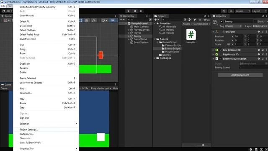
Task: Toggle the Box Collider 2D enabled checkbox
Action: [x=221, y=50]
